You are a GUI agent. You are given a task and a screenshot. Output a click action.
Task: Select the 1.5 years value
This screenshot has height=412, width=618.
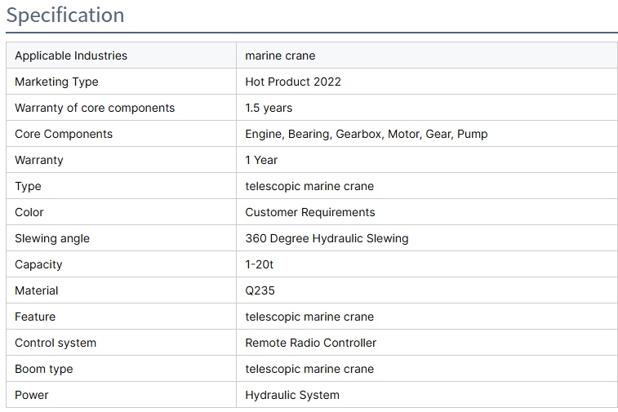click(269, 108)
